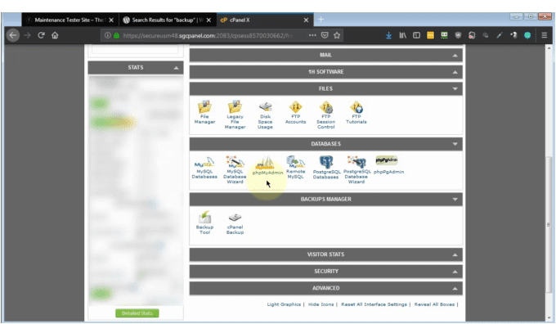Open the File Manager icon

click(204, 112)
